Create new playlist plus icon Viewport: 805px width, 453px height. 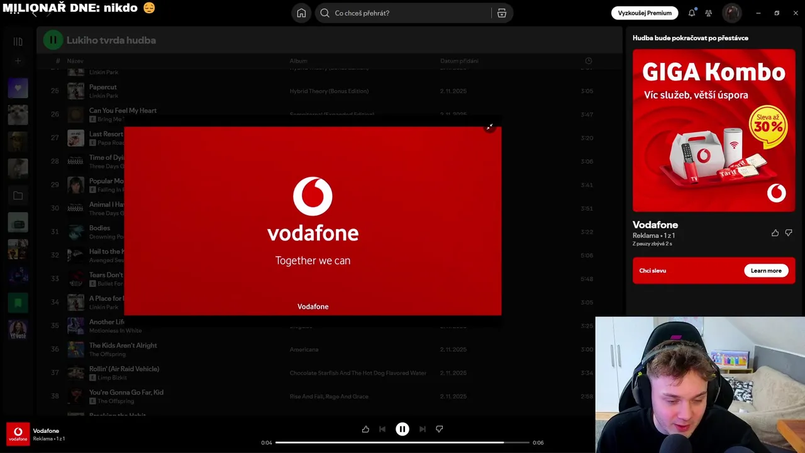(x=18, y=61)
